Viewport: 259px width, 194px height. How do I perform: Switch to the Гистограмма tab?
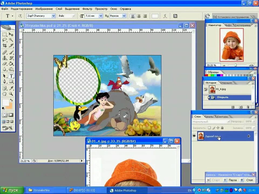(x=243, y=25)
